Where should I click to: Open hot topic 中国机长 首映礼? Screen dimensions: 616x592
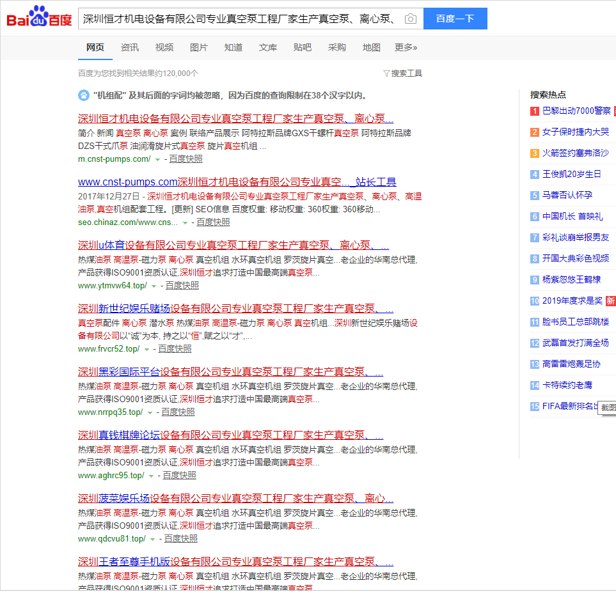(573, 216)
